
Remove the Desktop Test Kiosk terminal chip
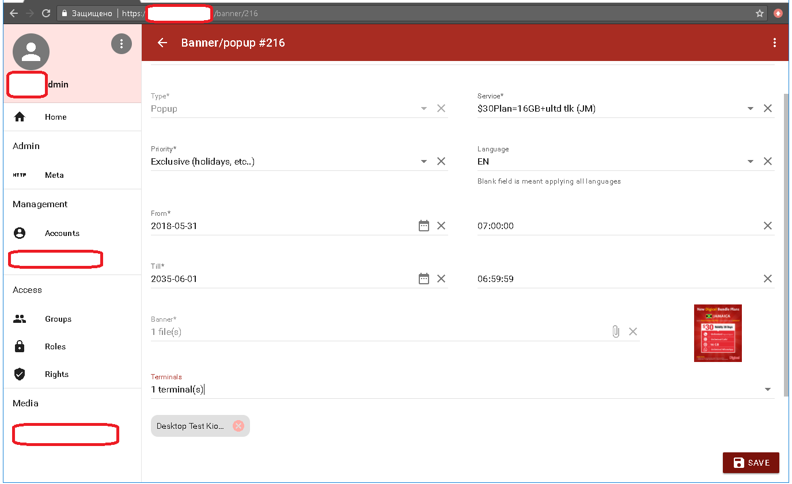point(238,426)
